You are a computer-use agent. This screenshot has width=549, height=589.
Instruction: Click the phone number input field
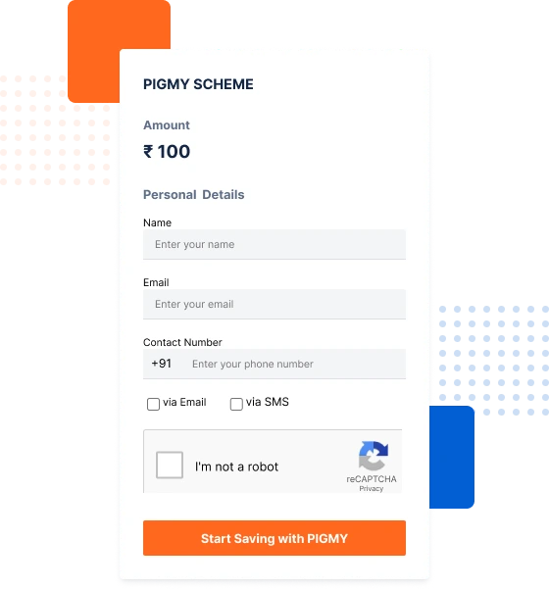point(295,364)
